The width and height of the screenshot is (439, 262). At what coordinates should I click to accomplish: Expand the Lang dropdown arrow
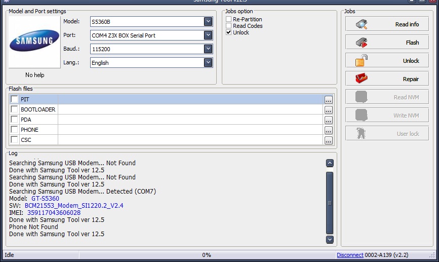pos(208,62)
